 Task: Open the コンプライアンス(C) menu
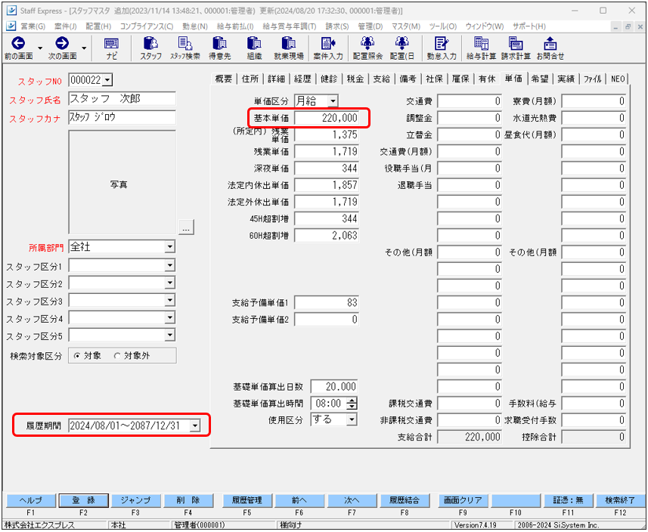[147, 26]
